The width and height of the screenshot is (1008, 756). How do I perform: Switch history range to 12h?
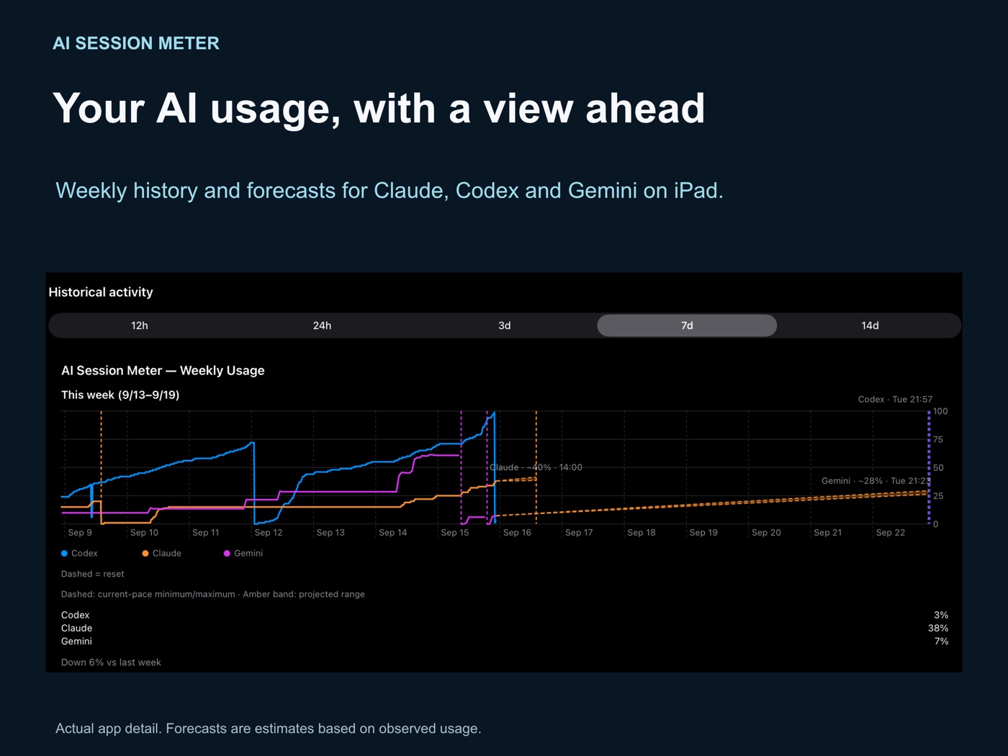[140, 325]
